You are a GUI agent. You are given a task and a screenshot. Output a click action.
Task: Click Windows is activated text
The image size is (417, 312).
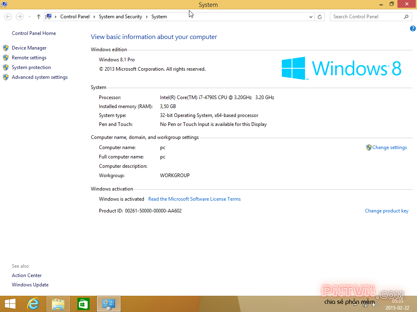(121, 199)
